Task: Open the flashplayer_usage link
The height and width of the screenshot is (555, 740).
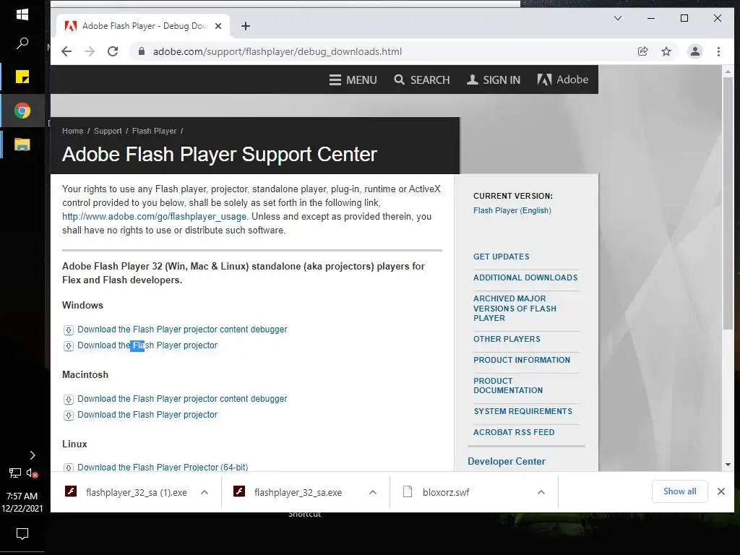Action: click(x=155, y=217)
